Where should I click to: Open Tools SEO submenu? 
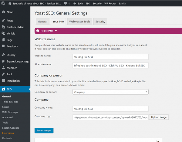click(x=5, y=123)
